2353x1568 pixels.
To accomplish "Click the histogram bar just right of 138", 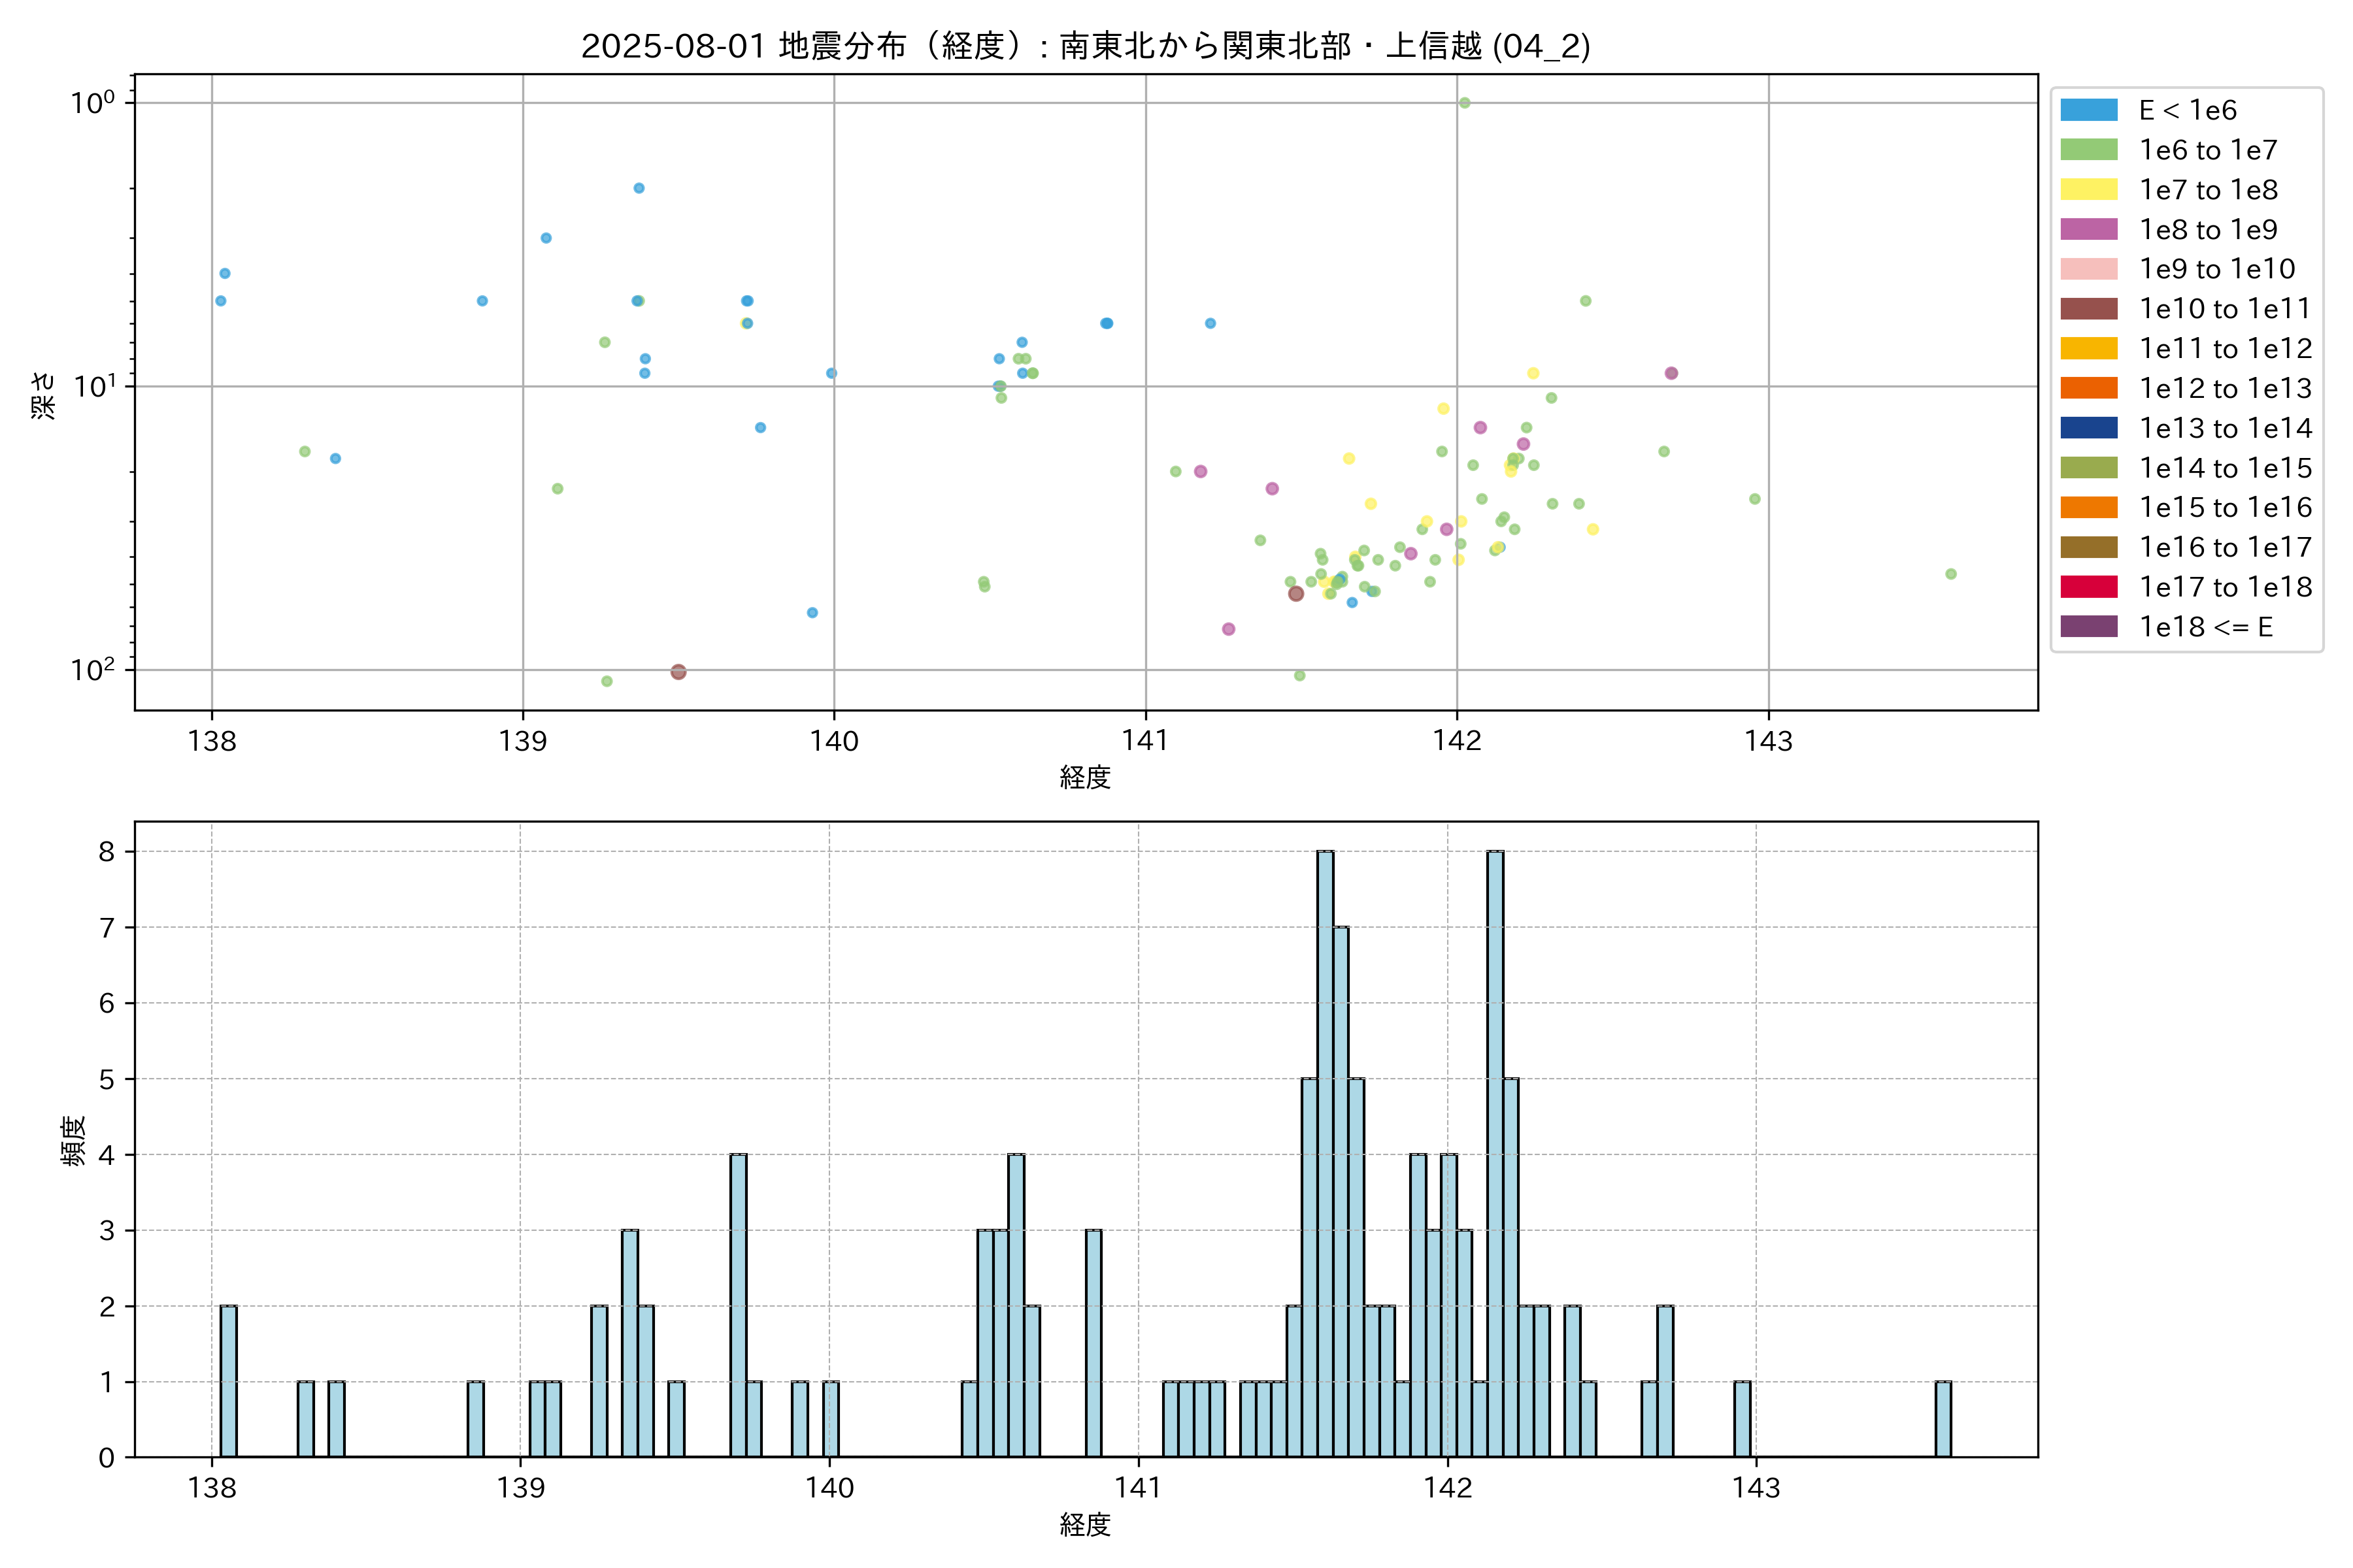I will click(228, 1381).
